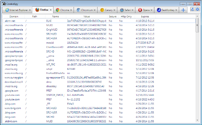
Task: Click the scrollbar up arrow
Action: pyautogui.click(x=197, y=16)
